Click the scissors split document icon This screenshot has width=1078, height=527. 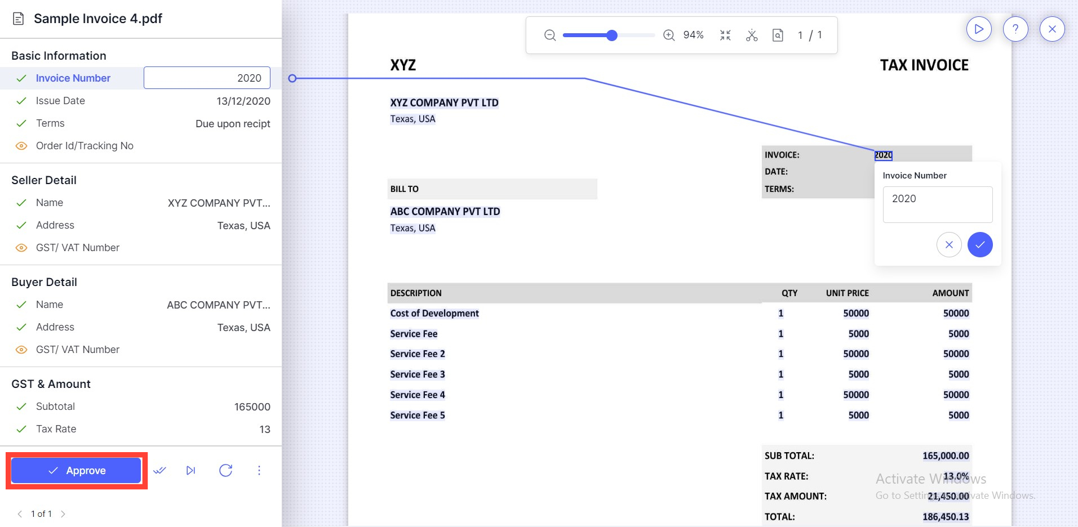coord(752,35)
